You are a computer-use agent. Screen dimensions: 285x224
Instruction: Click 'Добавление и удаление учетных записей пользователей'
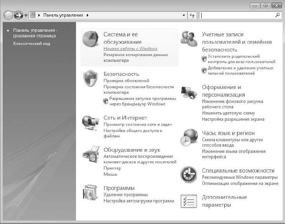[x=240, y=70]
